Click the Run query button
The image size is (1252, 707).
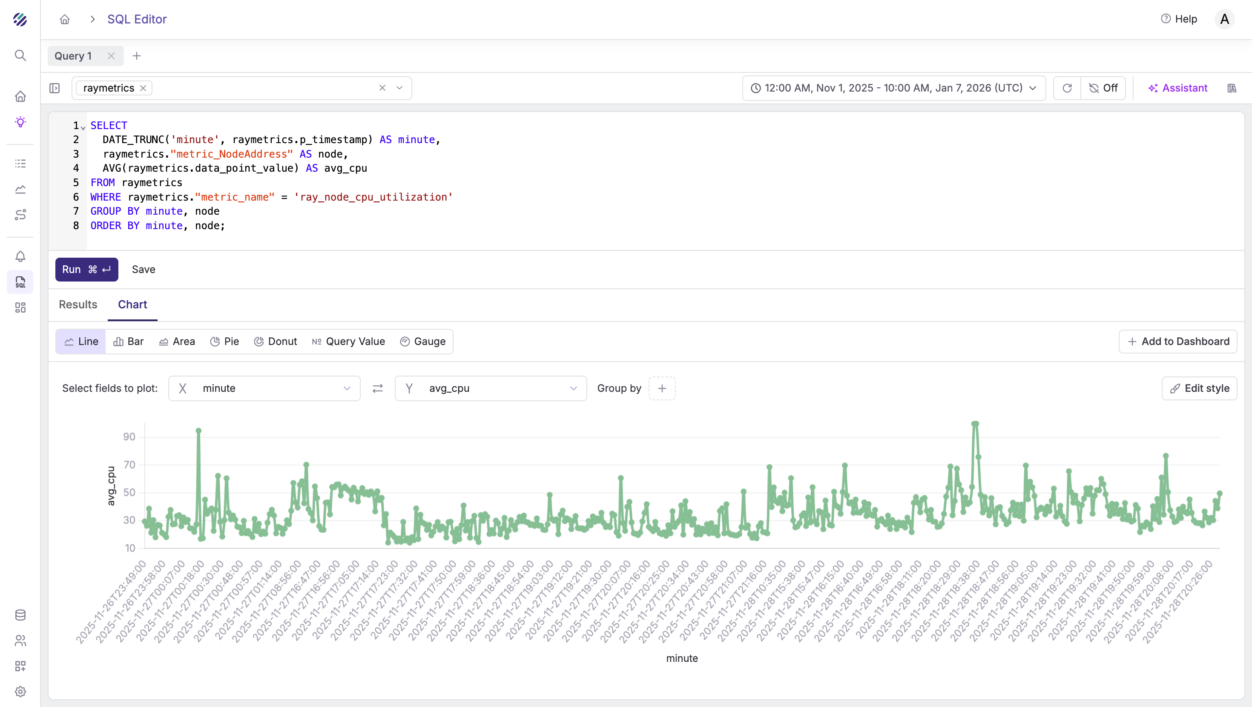(x=86, y=269)
